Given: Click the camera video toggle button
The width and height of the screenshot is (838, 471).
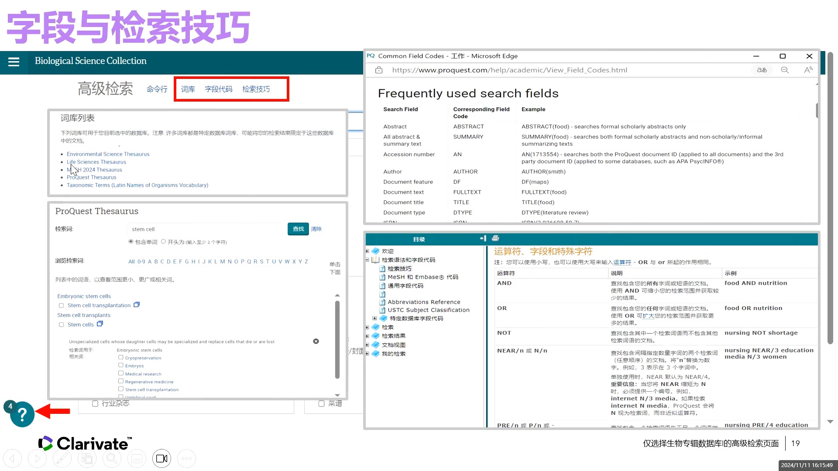Looking at the screenshot, I should click(x=161, y=458).
